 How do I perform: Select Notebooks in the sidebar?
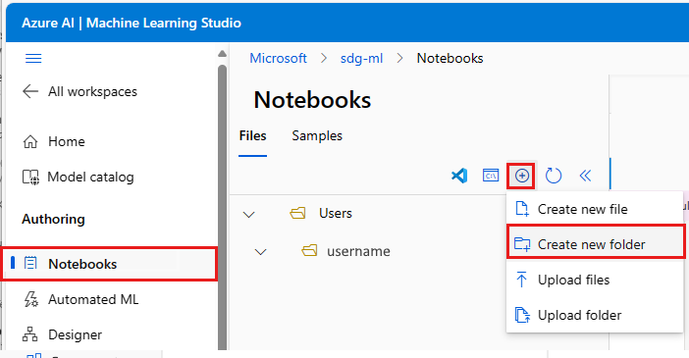coord(109,264)
